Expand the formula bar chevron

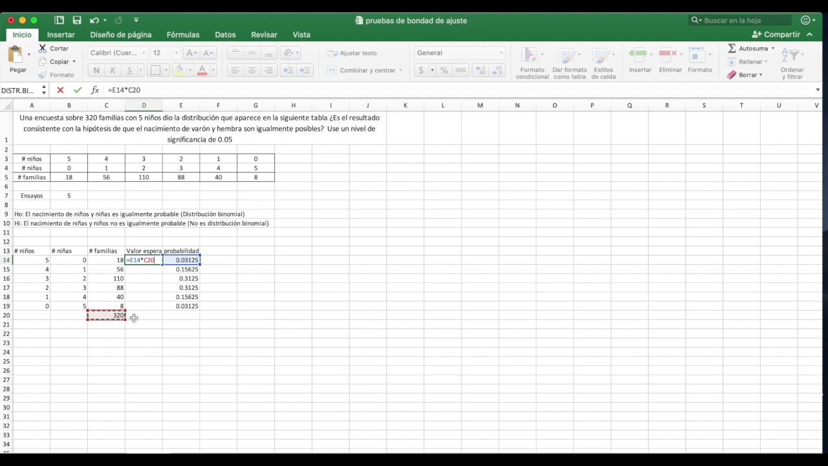pyautogui.click(x=818, y=90)
